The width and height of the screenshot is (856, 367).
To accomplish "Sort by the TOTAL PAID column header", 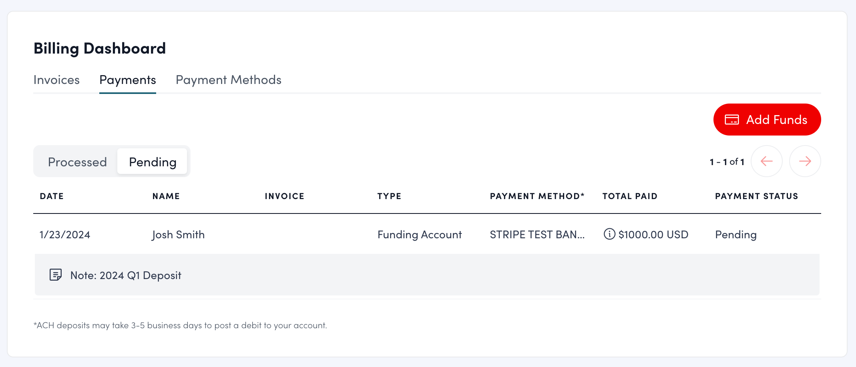I will 630,196.
